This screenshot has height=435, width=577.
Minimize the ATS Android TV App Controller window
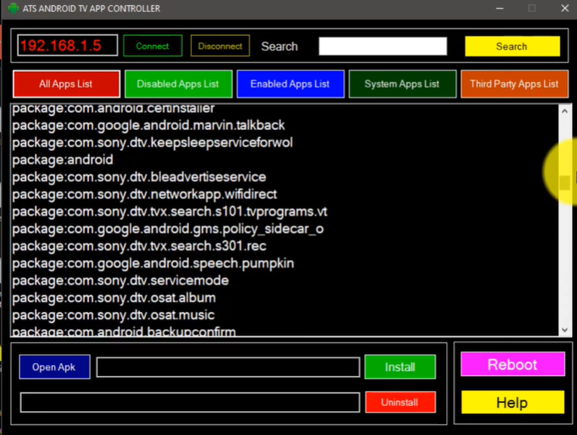500,8
